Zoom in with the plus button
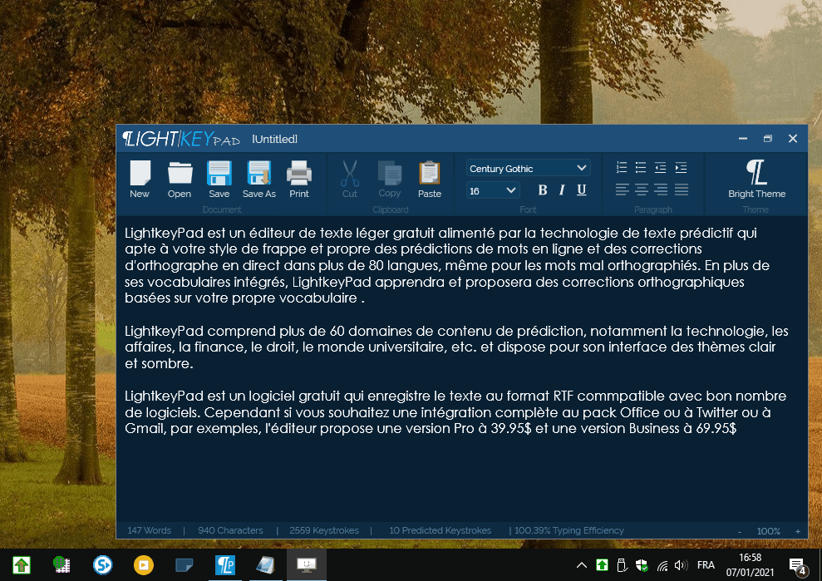 [x=797, y=531]
